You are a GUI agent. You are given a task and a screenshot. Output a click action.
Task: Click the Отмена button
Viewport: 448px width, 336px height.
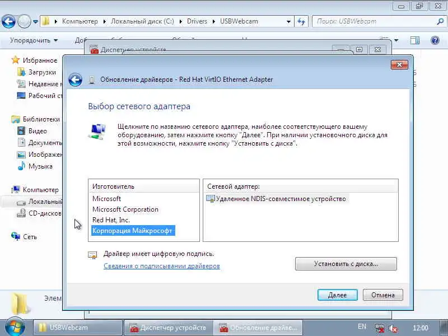pyautogui.click(x=383, y=295)
